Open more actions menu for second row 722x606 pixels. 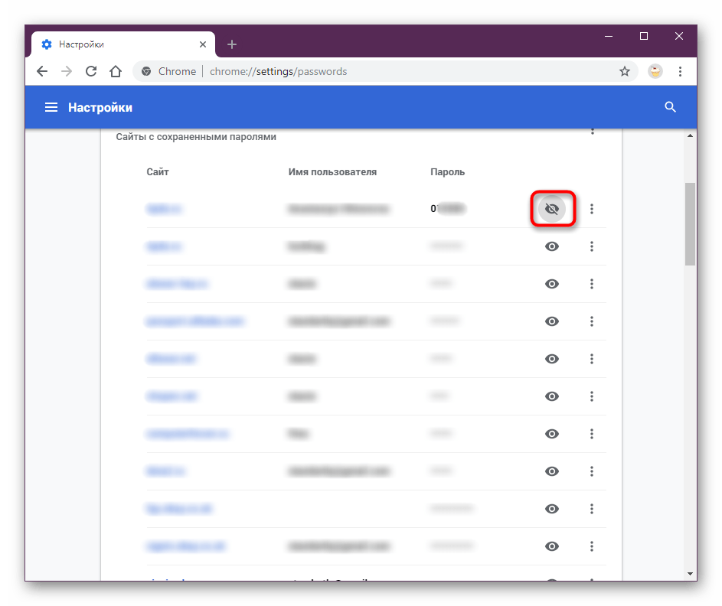point(592,246)
